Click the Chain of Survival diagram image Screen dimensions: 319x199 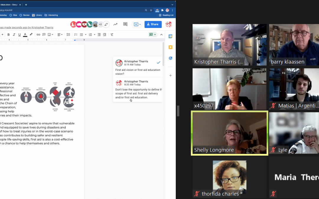[48, 97]
